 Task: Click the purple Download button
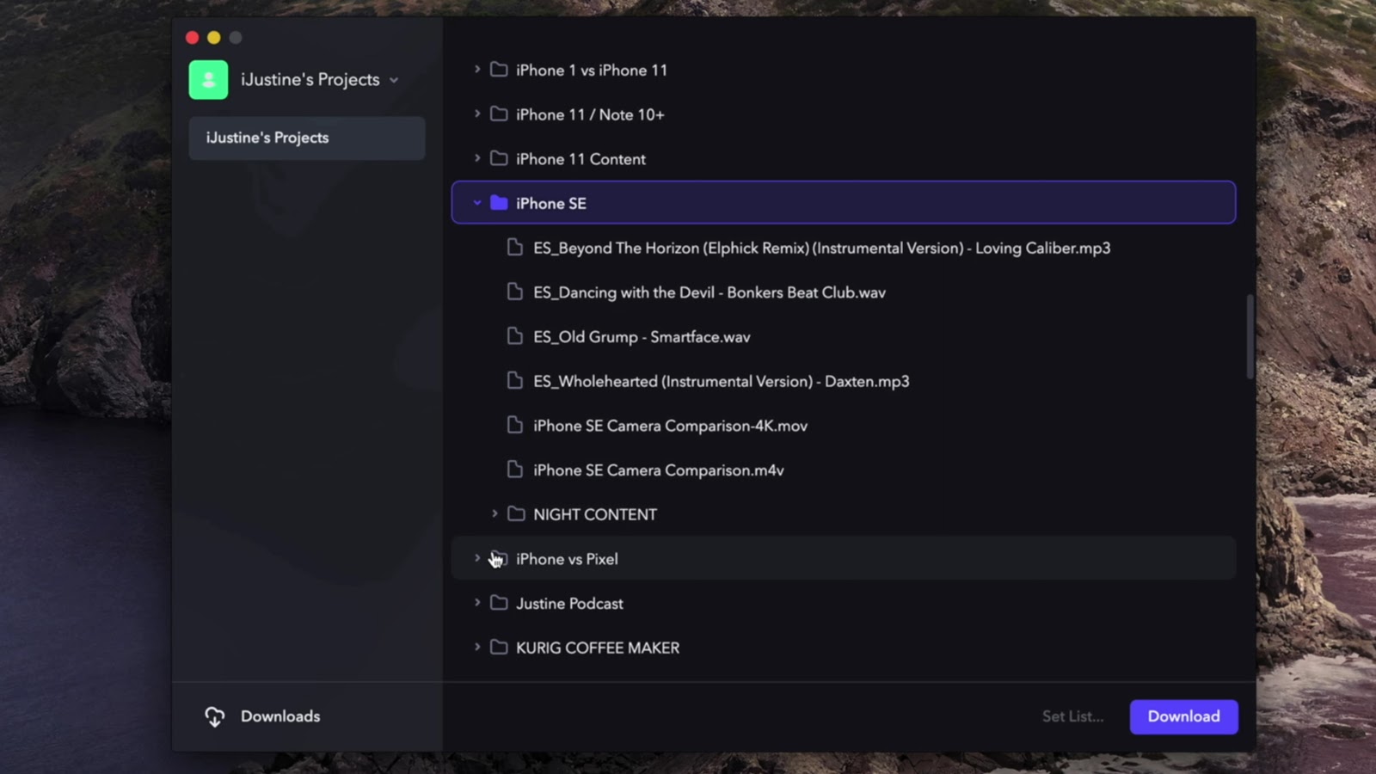click(x=1183, y=716)
